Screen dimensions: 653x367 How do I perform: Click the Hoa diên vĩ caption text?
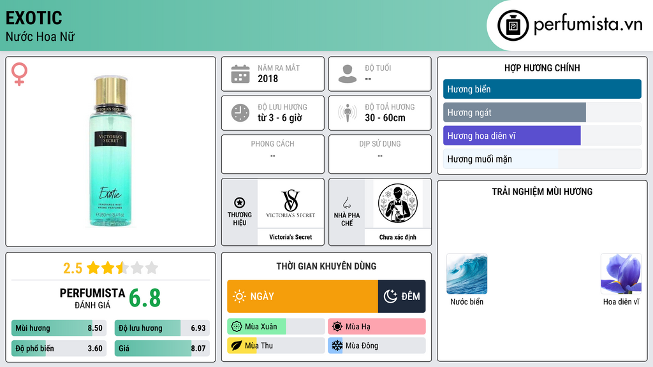click(x=621, y=301)
